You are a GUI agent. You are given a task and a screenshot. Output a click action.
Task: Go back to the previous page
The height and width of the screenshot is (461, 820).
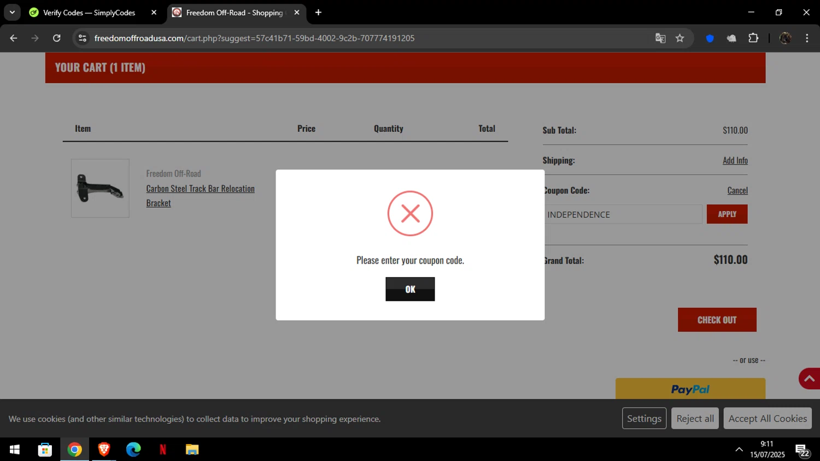[x=14, y=38]
